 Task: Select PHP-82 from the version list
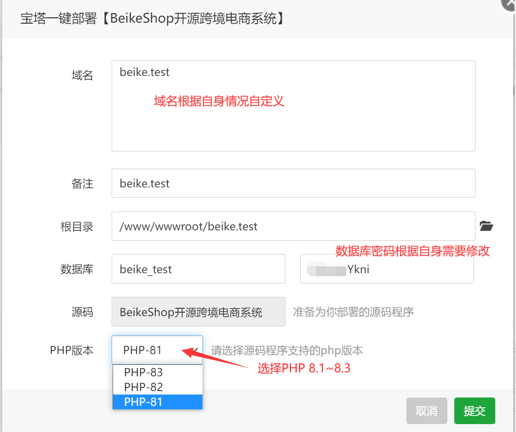point(158,387)
